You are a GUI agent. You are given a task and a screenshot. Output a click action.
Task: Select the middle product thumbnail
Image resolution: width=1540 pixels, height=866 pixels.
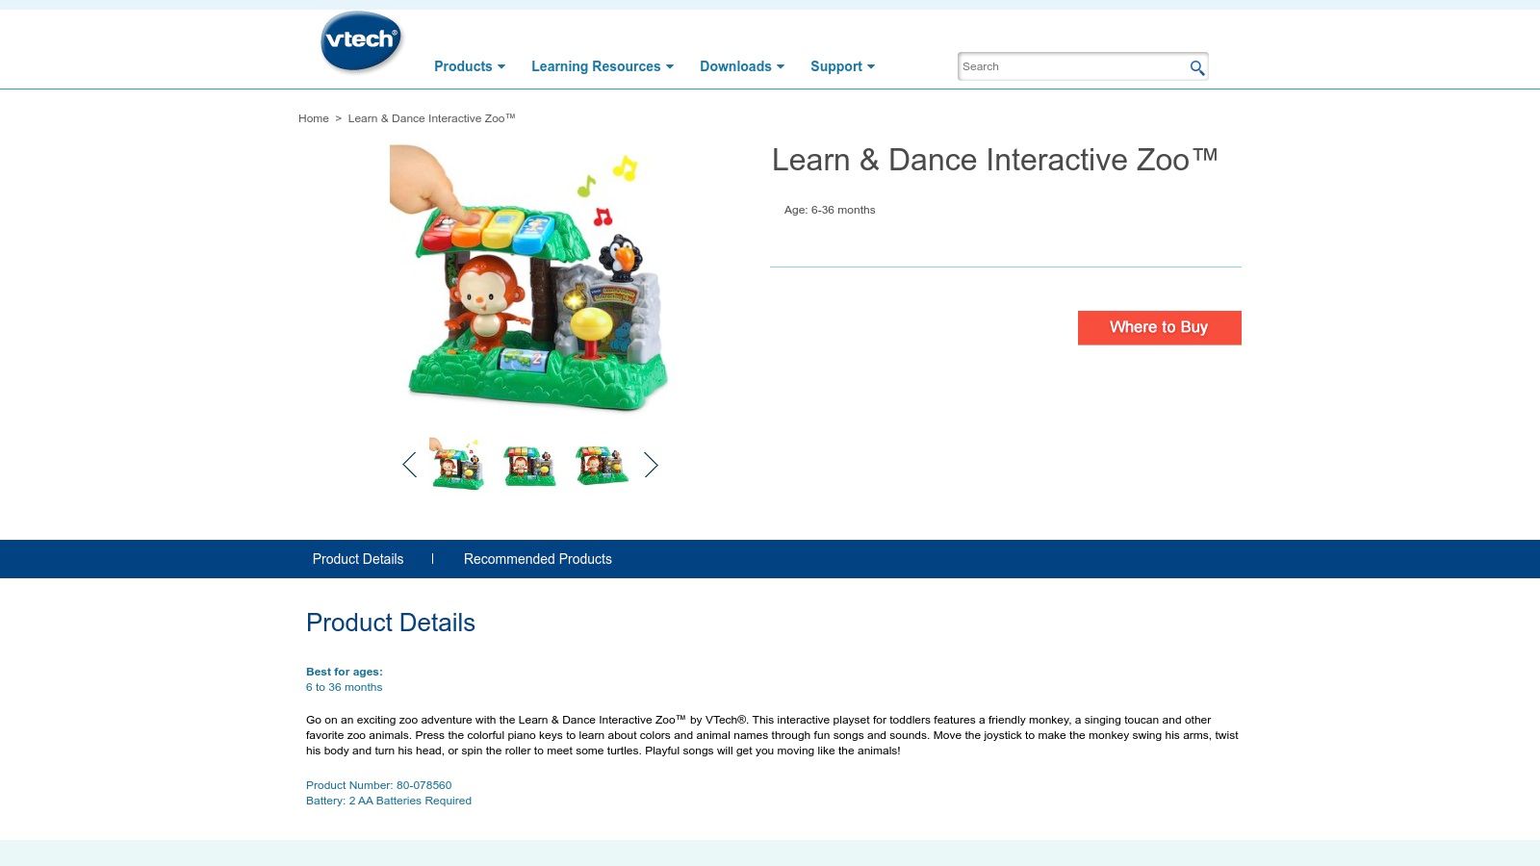[x=529, y=465]
